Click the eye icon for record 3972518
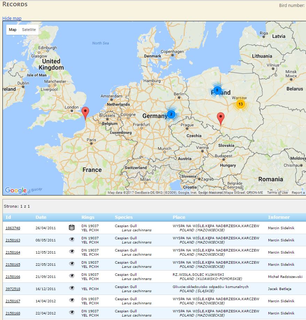This screenshot has height=320, width=306. 72,288
